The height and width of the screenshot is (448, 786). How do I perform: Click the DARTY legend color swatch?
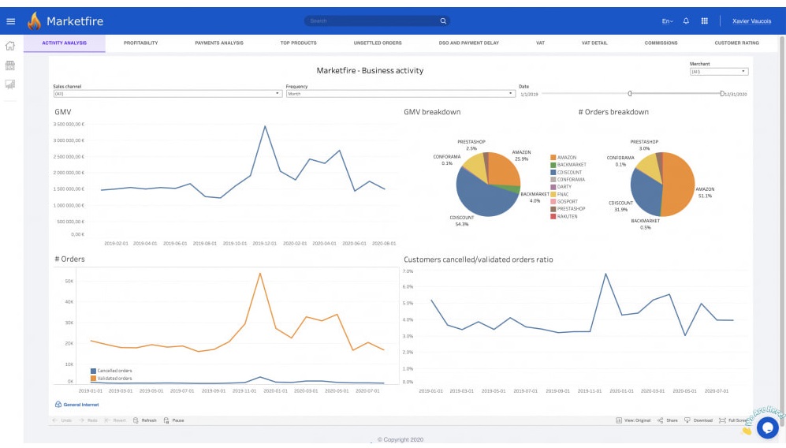(x=553, y=187)
